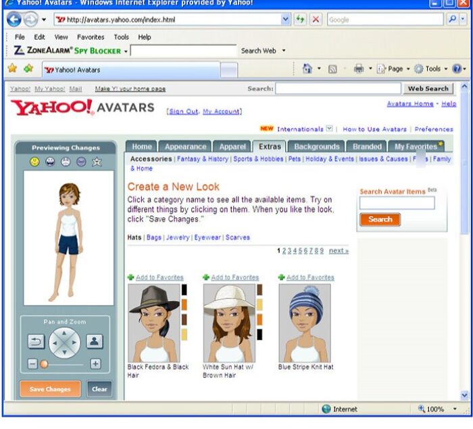Click the Add to Favorites star-plus icon

pos(28,69)
